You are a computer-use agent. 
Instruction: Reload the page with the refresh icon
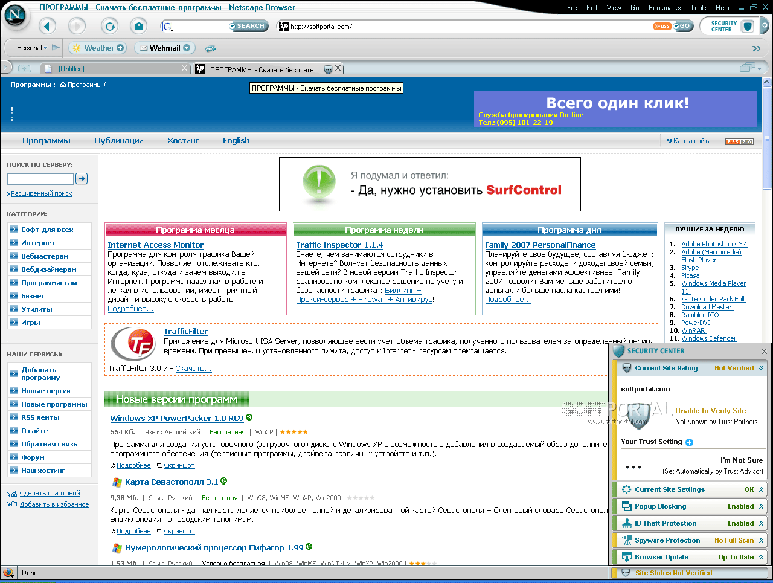tap(110, 26)
